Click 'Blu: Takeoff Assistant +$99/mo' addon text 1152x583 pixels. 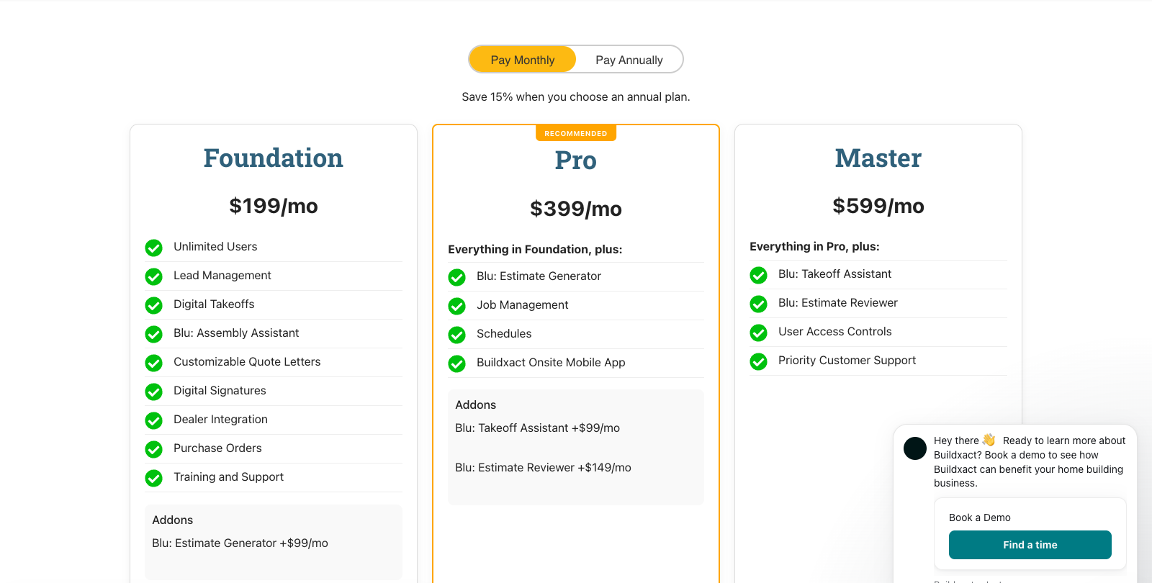[x=537, y=428]
